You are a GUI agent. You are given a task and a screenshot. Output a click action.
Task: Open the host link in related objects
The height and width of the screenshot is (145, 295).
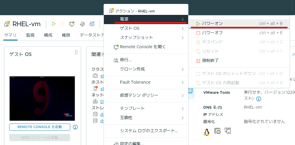pos(102,88)
